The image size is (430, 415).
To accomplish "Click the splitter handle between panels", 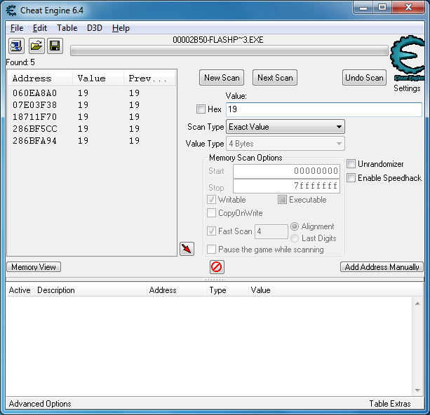I will 215,280.
